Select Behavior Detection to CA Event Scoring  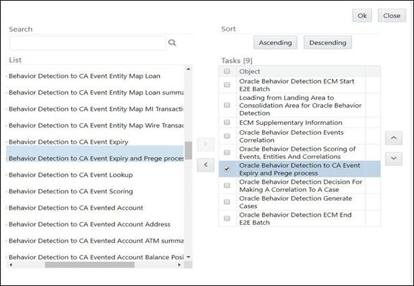pyautogui.click(x=71, y=191)
